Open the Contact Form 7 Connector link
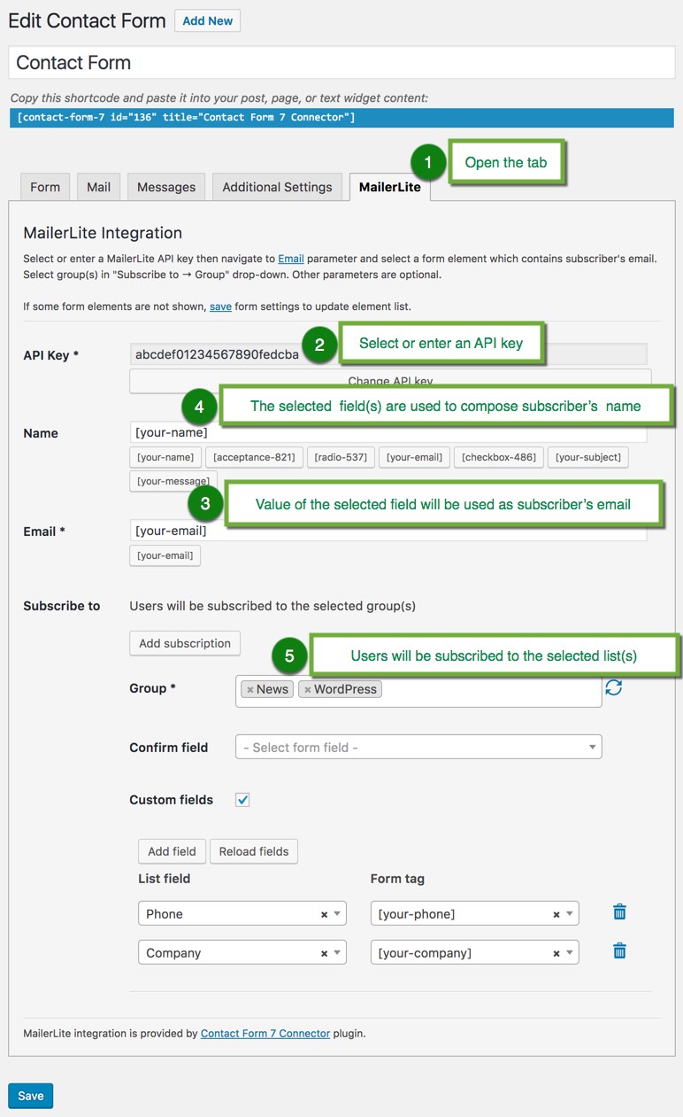The width and height of the screenshot is (683, 1117). coord(265,1033)
